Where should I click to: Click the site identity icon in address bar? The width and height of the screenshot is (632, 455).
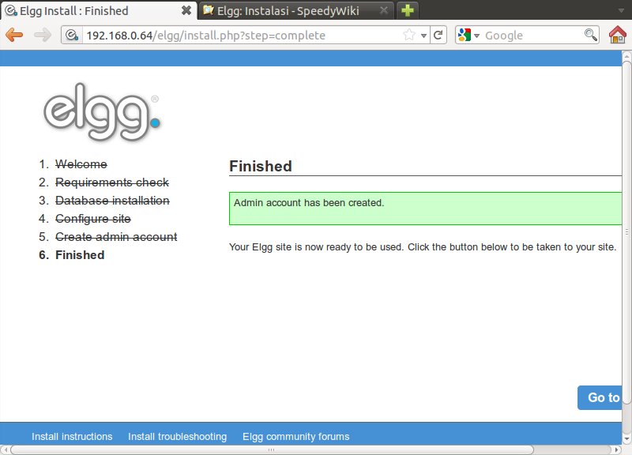(72, 36)
